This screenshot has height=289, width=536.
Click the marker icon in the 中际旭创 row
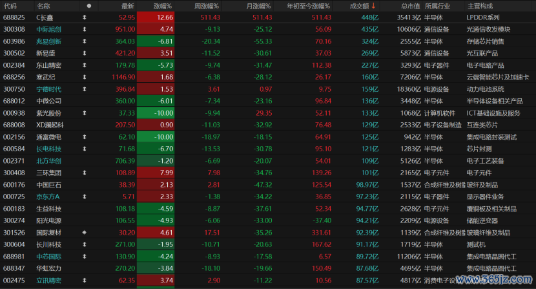(85, 30)
